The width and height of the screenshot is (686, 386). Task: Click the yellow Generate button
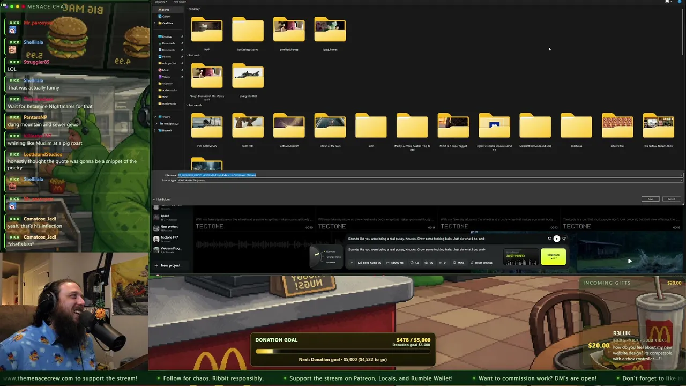click(x=553, y=257)
